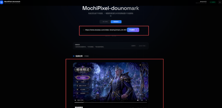
Task: Click the green online status badge
Action: point(213,2)
